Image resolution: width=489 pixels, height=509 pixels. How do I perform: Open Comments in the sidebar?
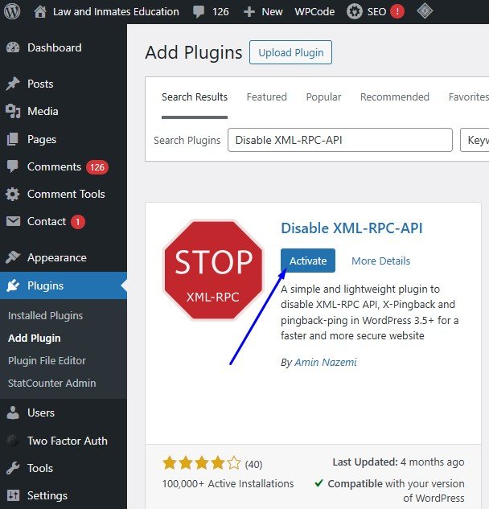point(54,166)
